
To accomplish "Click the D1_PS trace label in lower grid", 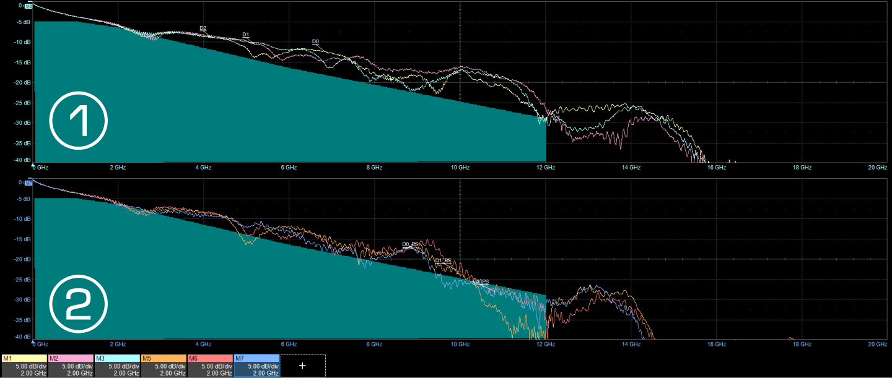I will pyautogui.click(x=443, y=261).
